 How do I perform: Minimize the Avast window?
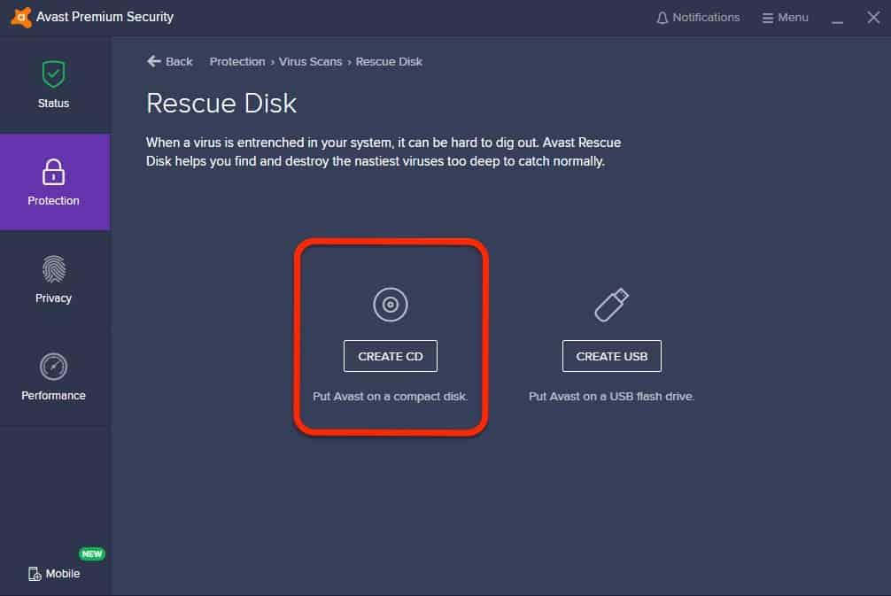click(x=837, y=21)
